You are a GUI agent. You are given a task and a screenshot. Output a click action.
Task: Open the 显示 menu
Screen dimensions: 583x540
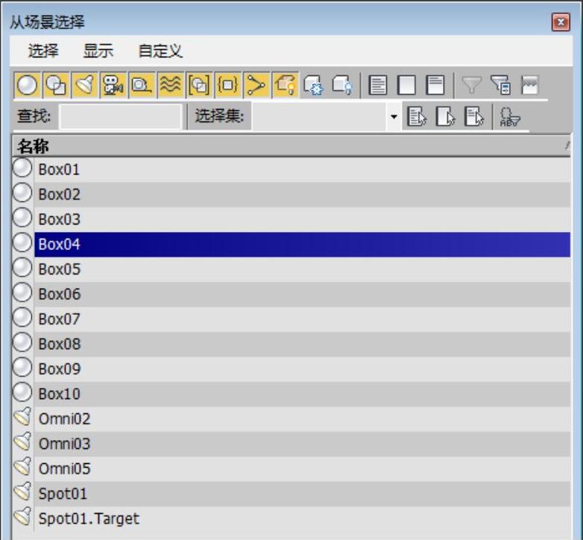pyautogui.click(x=98, y=51)
